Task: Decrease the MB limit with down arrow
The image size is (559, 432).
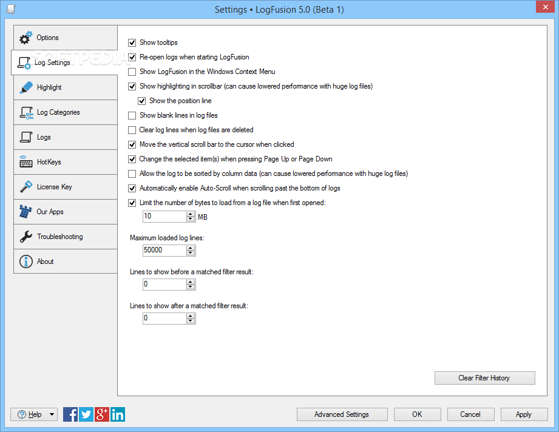Action: [x=191, y=219]
